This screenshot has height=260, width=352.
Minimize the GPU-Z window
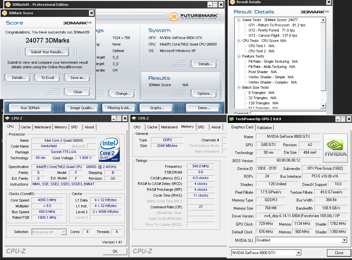(338, 119)
